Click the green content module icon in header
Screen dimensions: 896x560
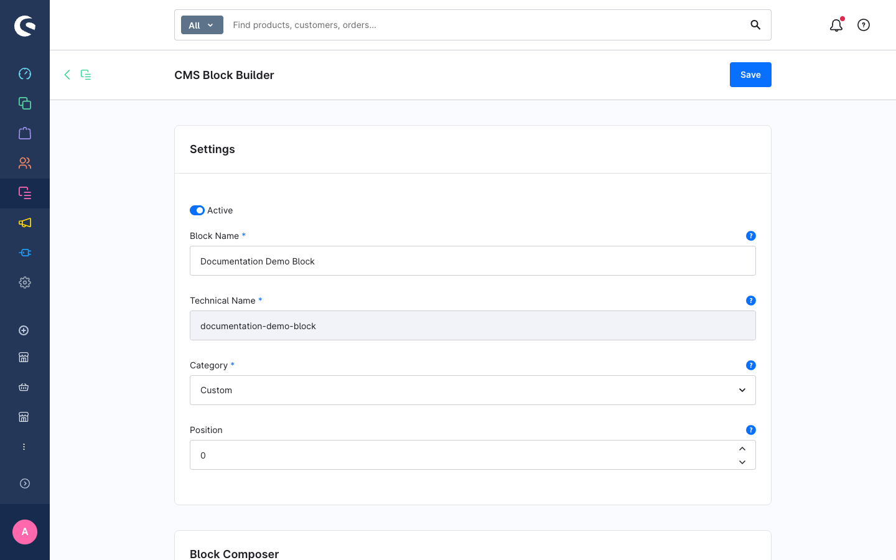86,75
